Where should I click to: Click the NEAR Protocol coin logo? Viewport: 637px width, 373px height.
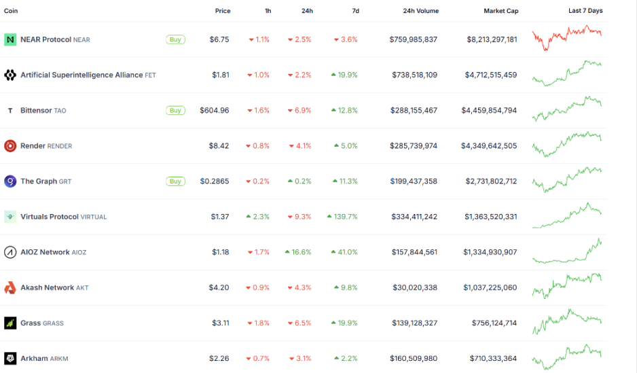[10, 39]
